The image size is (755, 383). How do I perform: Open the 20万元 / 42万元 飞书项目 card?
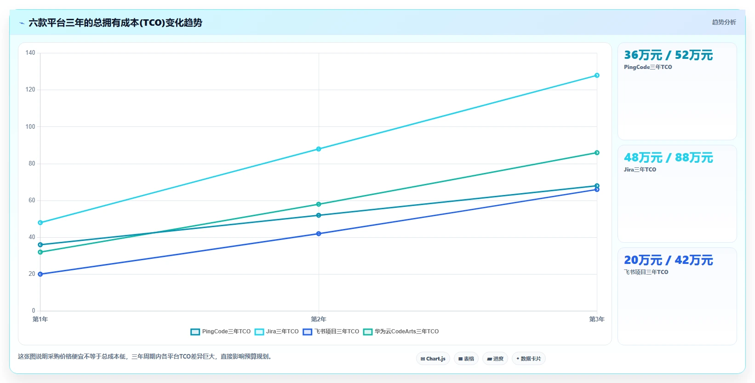677,297
